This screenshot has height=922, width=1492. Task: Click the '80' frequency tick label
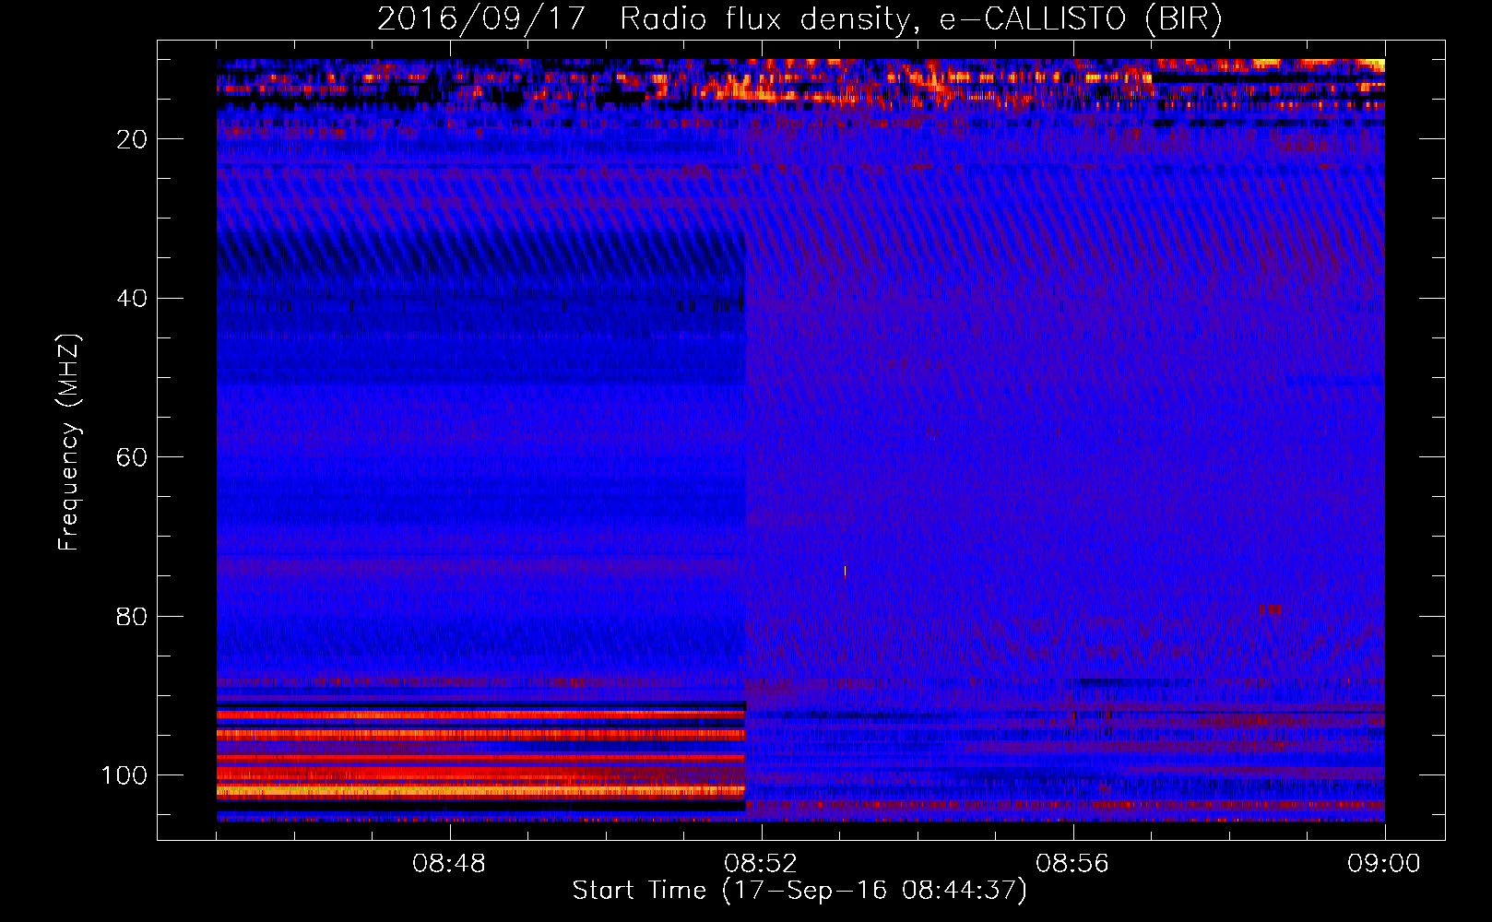[x=133, y=616]
